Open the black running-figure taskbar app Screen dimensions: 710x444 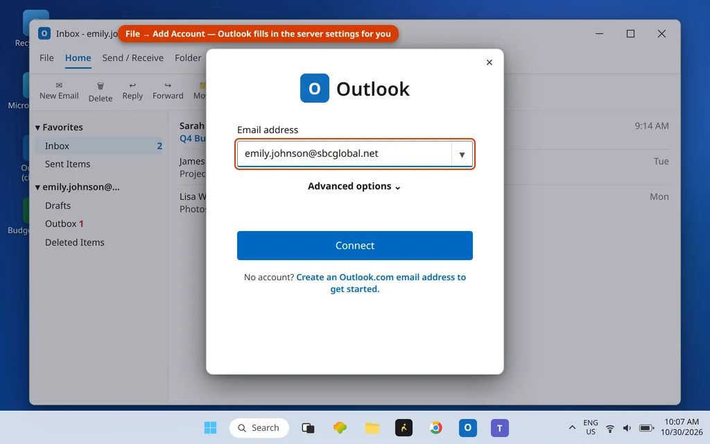(404, 427)
